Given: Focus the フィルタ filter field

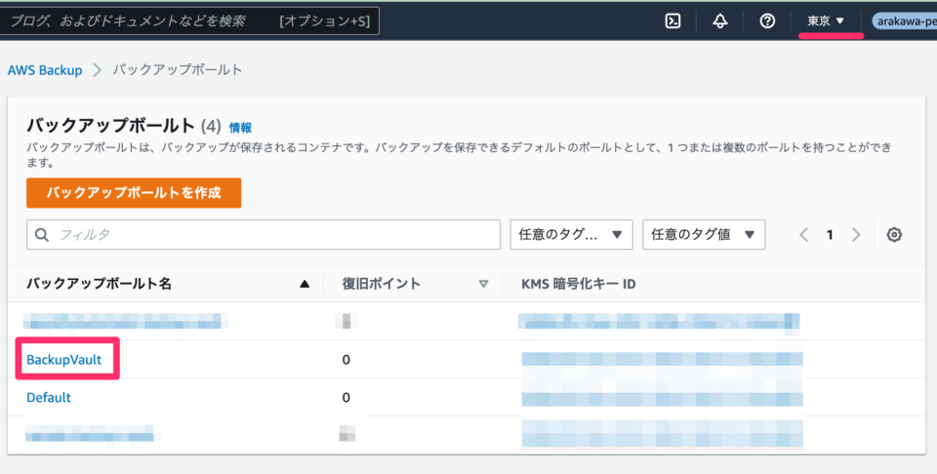Looking at the screenshot, I should coord(263,235).
